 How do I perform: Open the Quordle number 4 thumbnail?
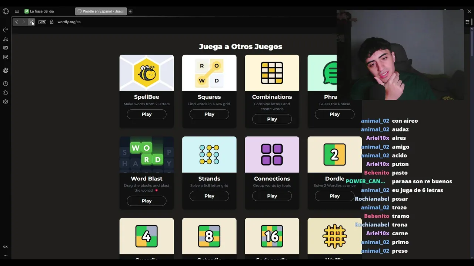(147, 236)
